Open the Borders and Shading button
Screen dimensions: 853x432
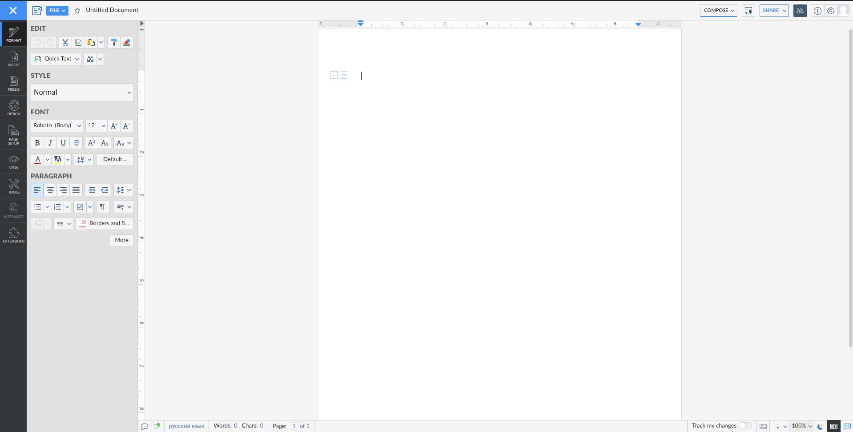(105, 223)
